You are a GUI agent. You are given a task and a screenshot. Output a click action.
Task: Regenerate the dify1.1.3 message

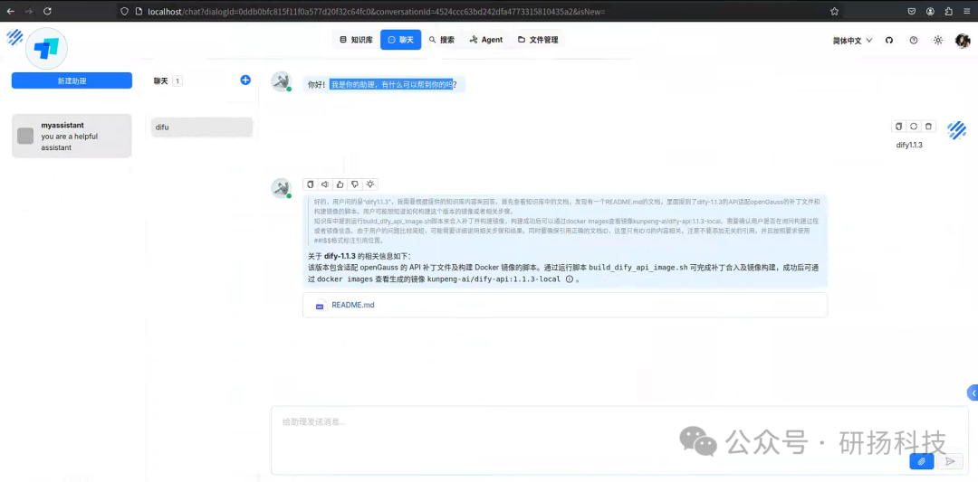coord(914,127)
